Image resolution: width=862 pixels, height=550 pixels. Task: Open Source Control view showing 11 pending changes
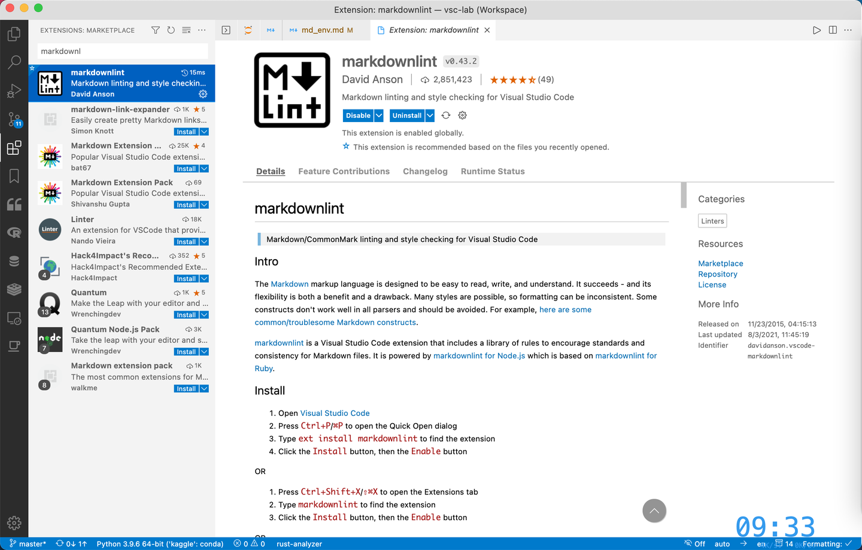14,119
